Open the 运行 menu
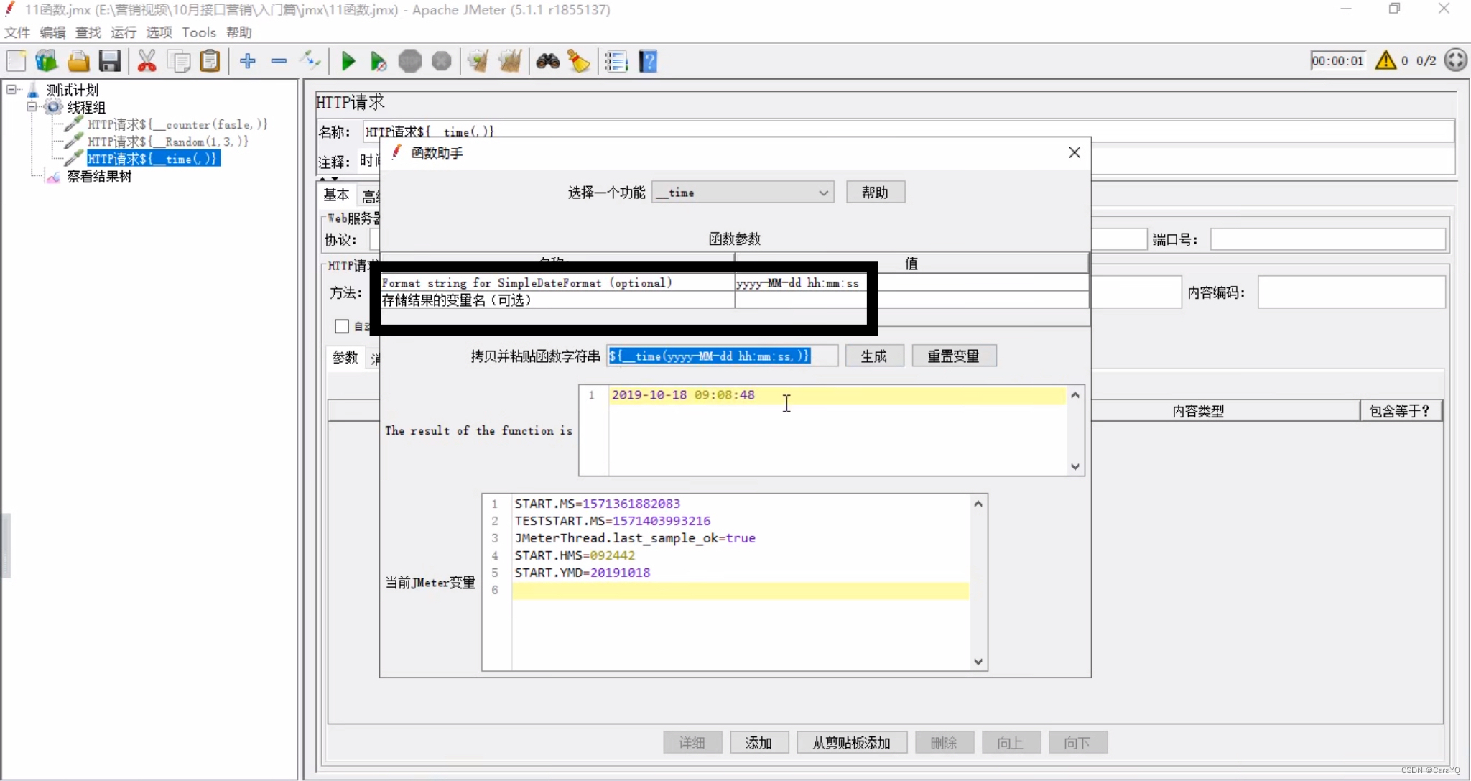Screen dimensions: 1471x781 tap(124, 32)
